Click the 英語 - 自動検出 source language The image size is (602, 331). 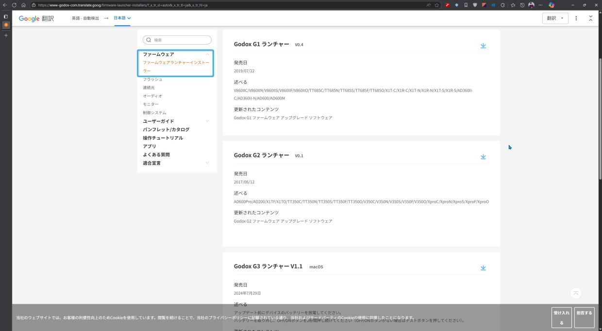pos(85,18)
